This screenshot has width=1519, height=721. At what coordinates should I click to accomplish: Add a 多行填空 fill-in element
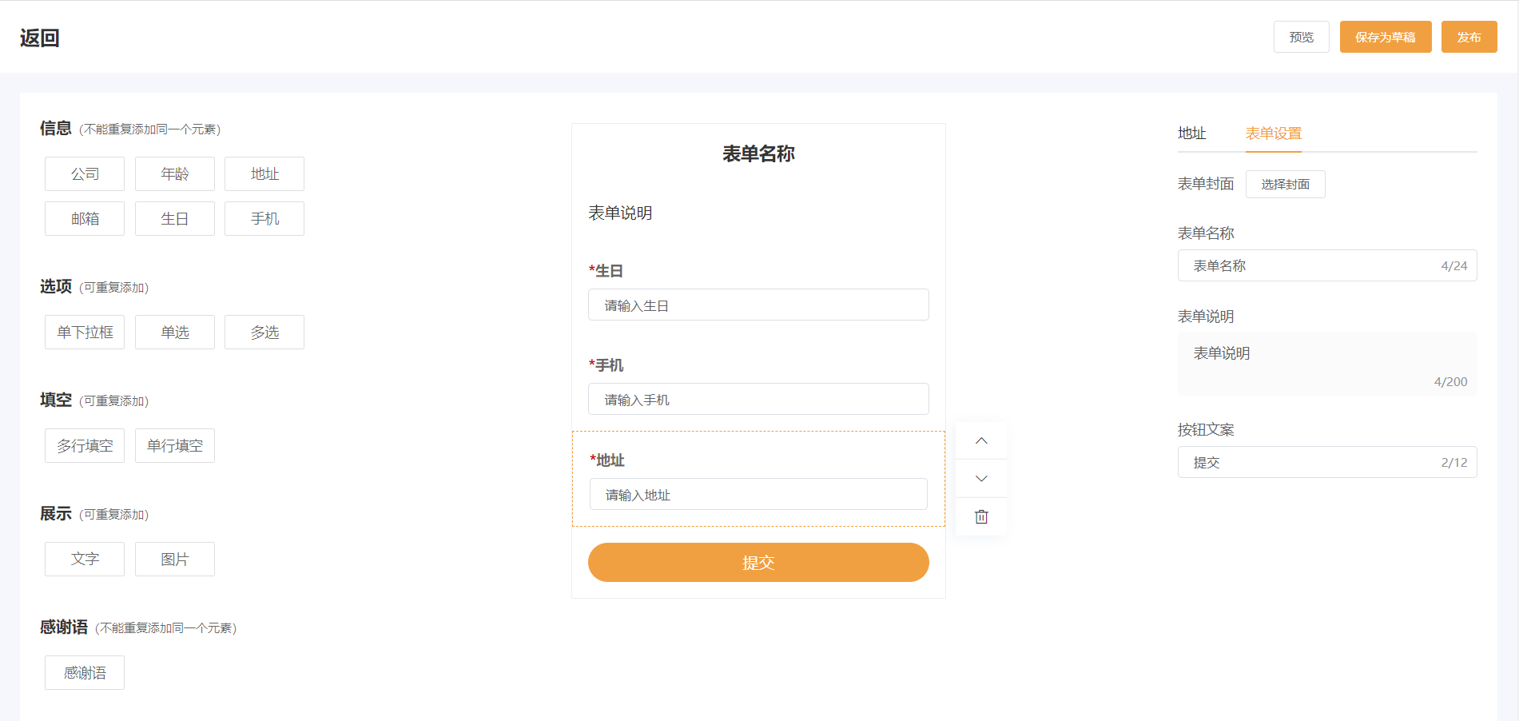[x=84, y=445]
